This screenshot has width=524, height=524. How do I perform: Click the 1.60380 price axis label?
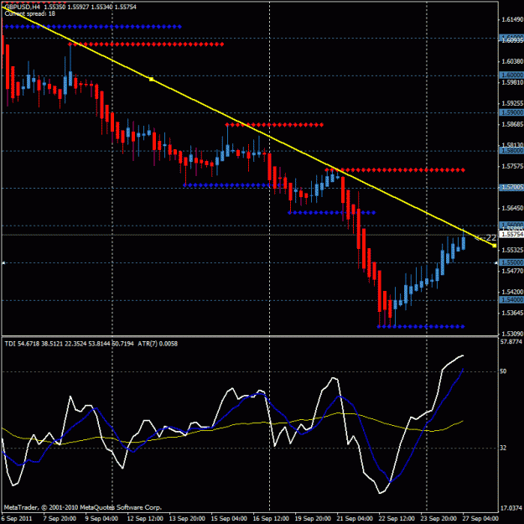tap(512, 61)
